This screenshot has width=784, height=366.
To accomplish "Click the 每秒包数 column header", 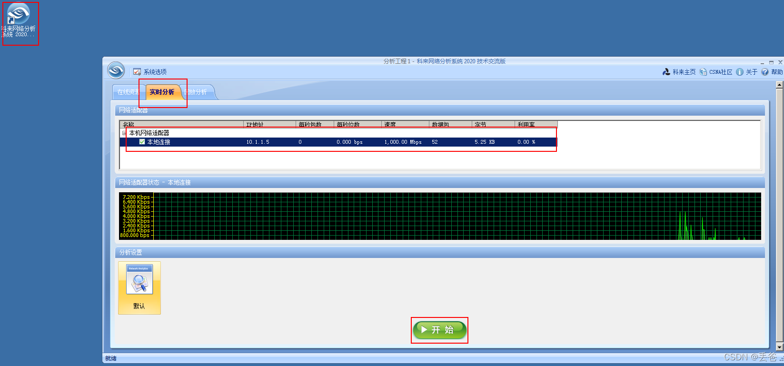I will pos(315,124).
